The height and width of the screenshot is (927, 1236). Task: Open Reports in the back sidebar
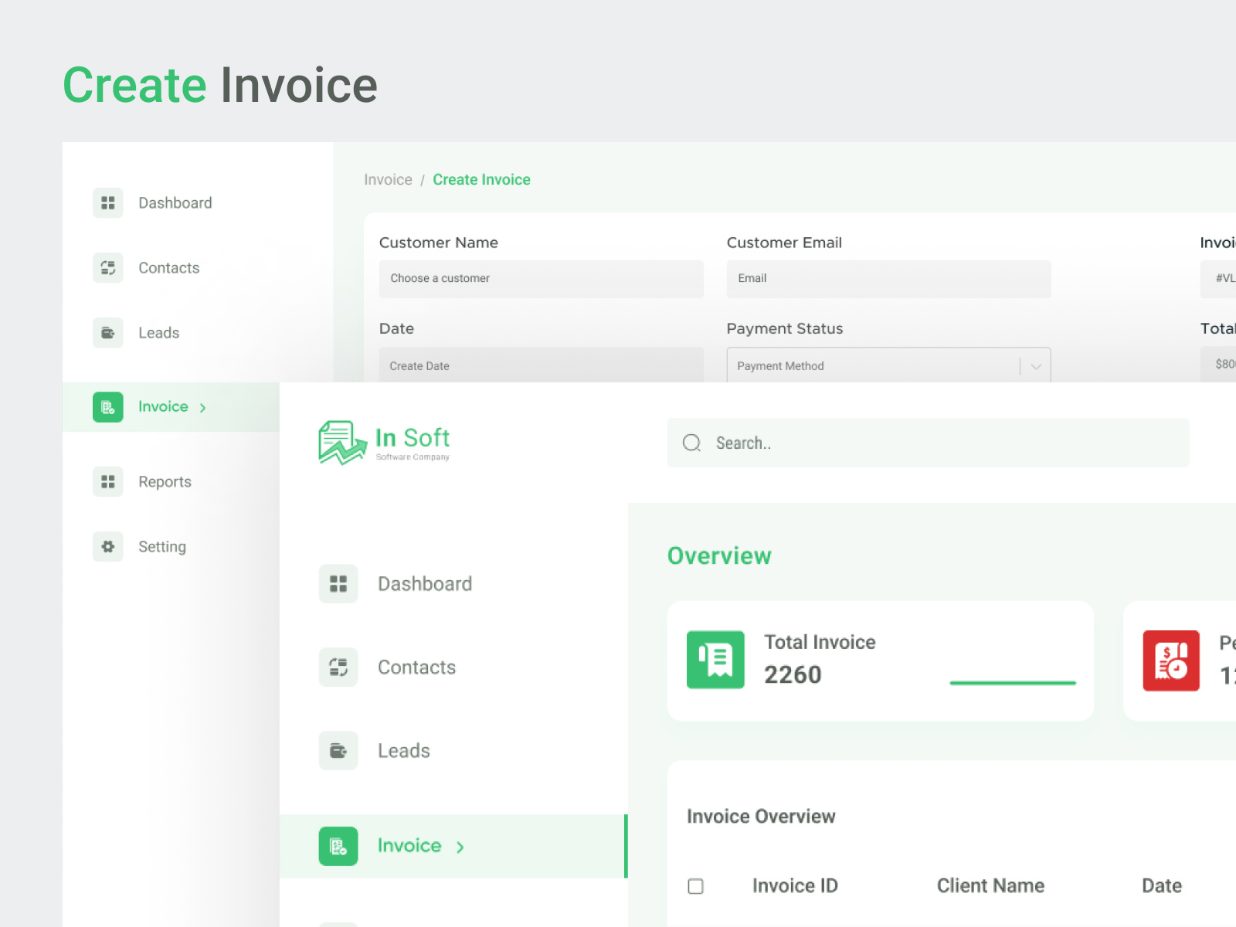165,482
